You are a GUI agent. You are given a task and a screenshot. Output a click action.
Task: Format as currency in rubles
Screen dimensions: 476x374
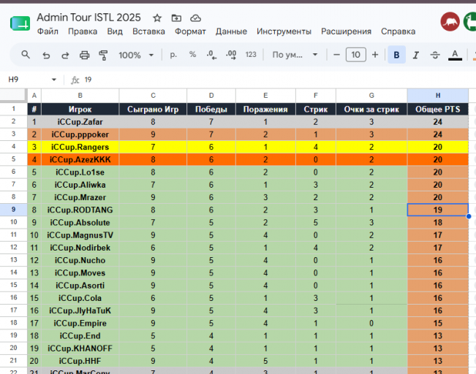pyautogui.click(x=173, y=55)
